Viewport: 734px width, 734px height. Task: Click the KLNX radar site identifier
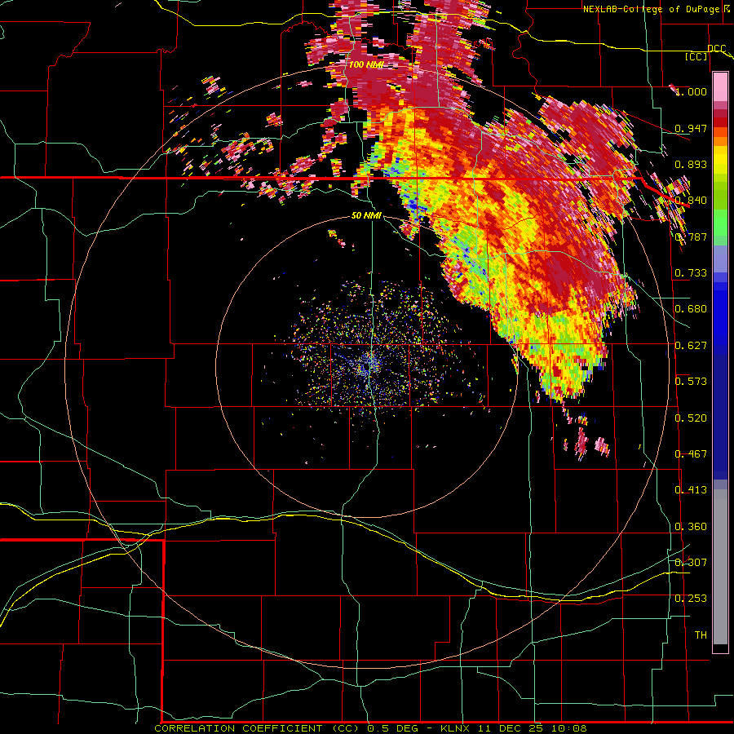coord(455,728)
